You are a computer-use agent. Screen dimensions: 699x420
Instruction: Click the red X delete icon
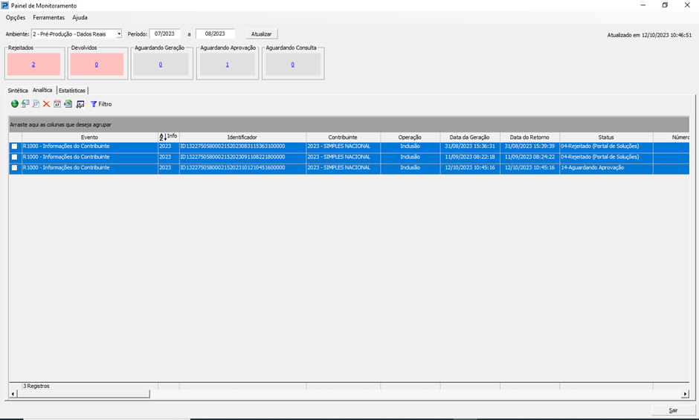pyautogui.click(x=46, y=104)
